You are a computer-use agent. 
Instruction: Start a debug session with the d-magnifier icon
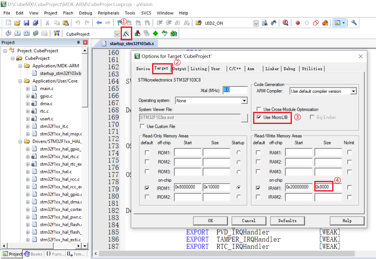[x=285, y=22]
